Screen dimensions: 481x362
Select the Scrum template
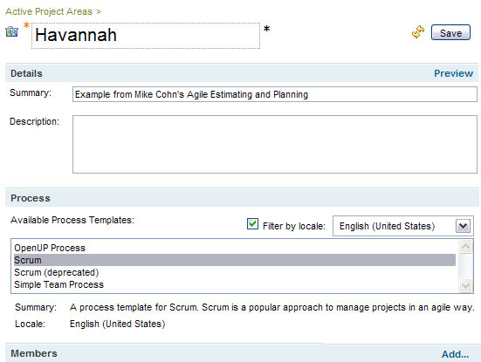235,260
